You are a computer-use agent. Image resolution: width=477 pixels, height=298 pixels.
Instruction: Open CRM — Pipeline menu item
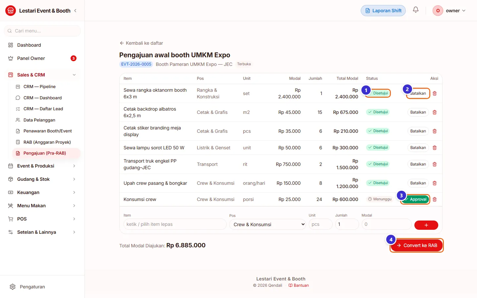pos(46,87)
